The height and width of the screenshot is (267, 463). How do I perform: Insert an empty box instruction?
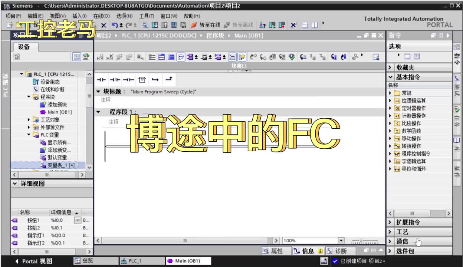[x=142, y=80]
